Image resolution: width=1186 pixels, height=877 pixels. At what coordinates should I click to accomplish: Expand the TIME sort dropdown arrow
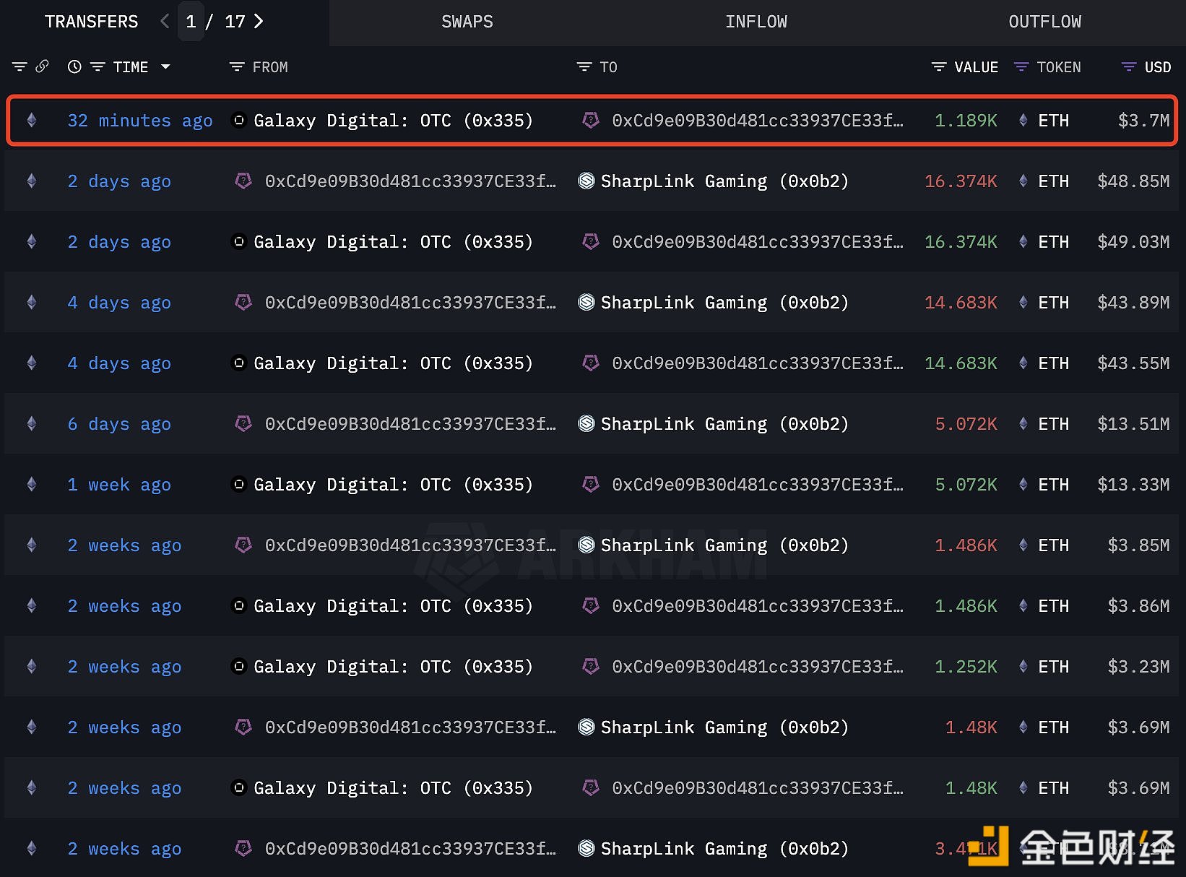(165, 67)
